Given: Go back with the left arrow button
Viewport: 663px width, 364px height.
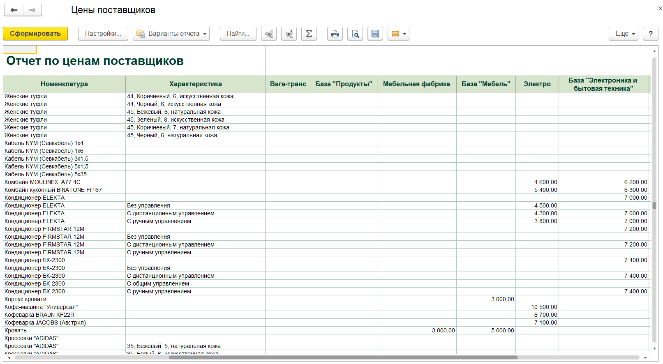Looking at the screenshot, I should click(x=14, y=10).
